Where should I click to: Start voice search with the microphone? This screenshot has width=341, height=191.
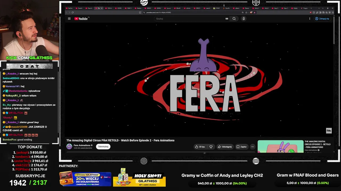(x=243, y=19)
